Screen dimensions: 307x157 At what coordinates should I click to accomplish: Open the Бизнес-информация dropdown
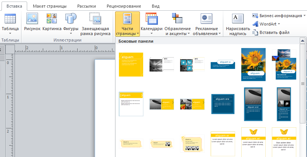click(279, 16)
